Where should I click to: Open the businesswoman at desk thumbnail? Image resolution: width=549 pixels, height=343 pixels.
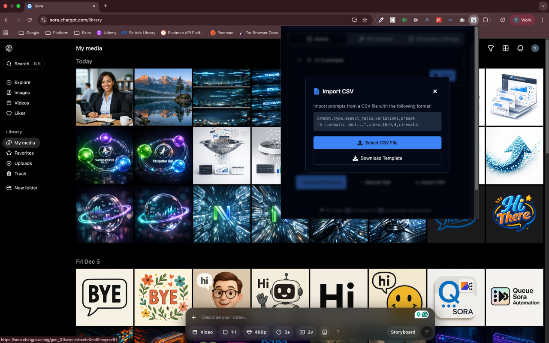click(x=105, y=97)
